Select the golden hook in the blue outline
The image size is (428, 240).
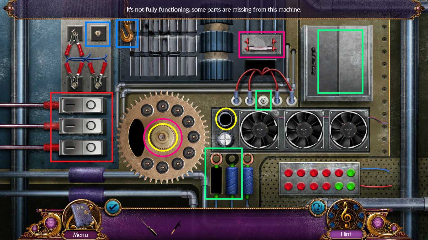[127, 34]
